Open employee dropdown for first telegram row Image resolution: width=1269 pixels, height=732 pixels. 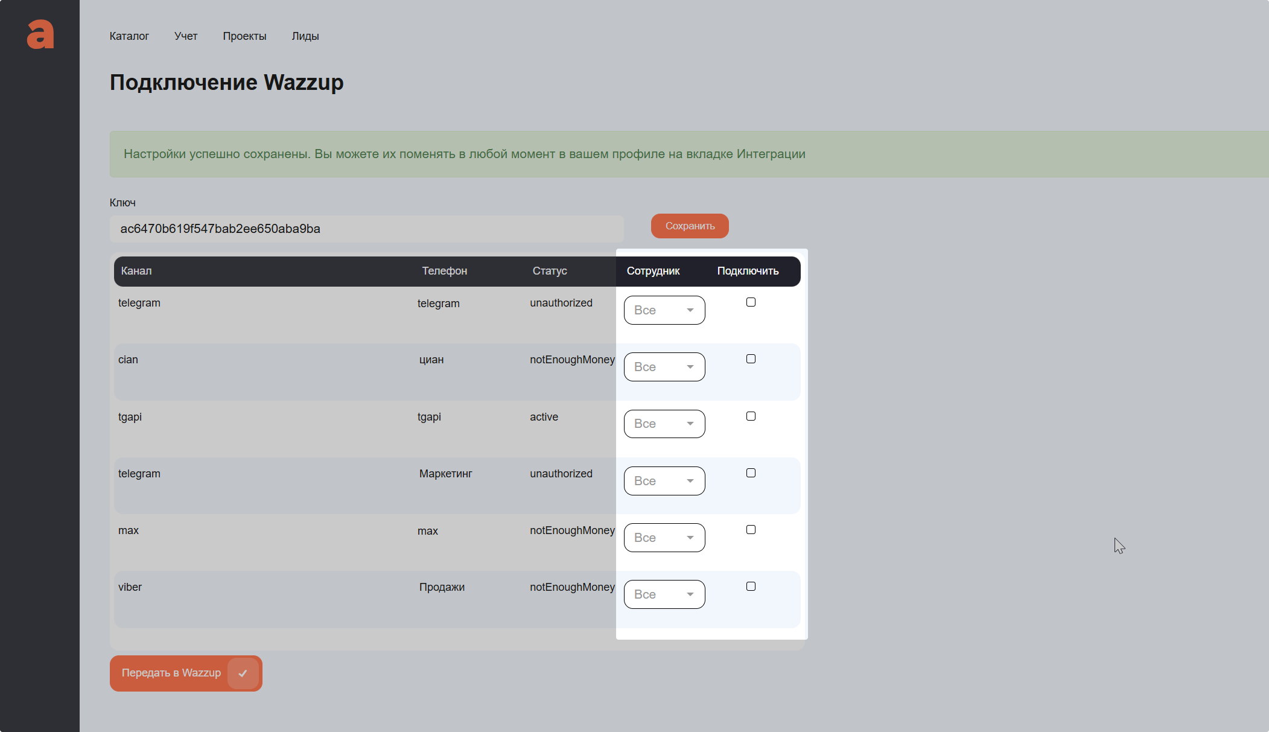(x=664, y=310)
